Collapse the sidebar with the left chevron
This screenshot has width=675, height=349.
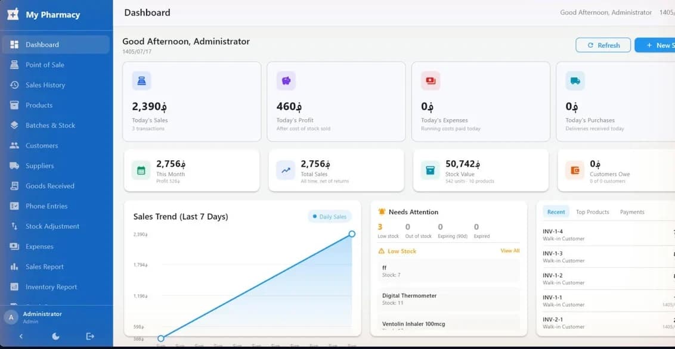21,336
